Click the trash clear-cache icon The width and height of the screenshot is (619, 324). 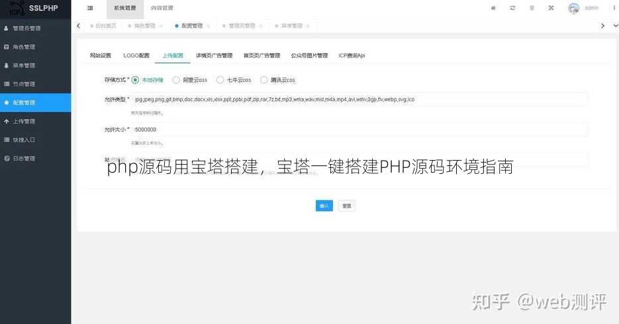click(x=532, y=8)
